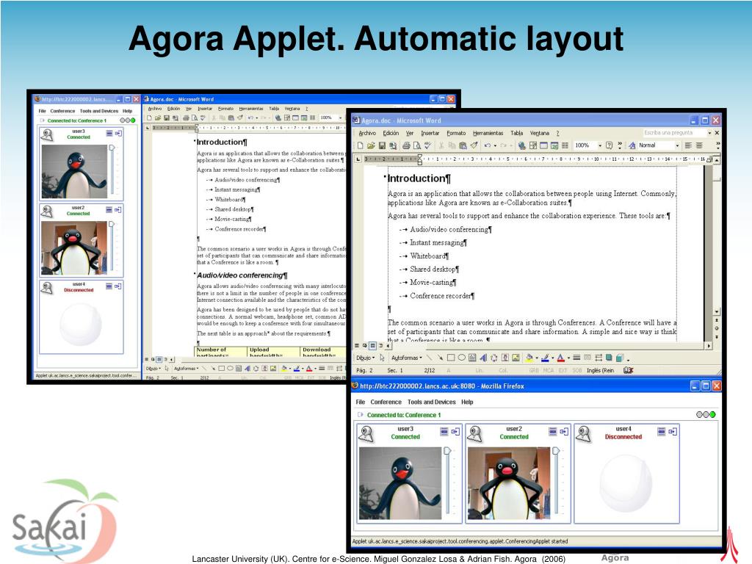Open font color arrow beside red-underlined A

[569, 358]
